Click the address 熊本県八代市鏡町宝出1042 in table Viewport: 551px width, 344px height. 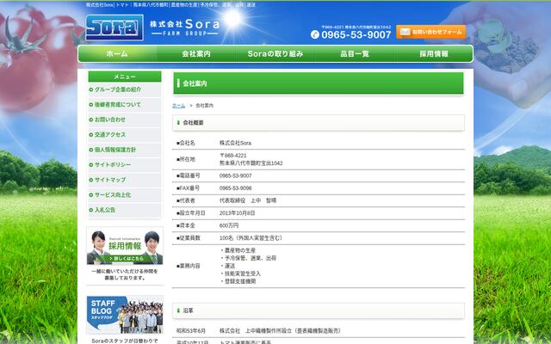point(251,163)
